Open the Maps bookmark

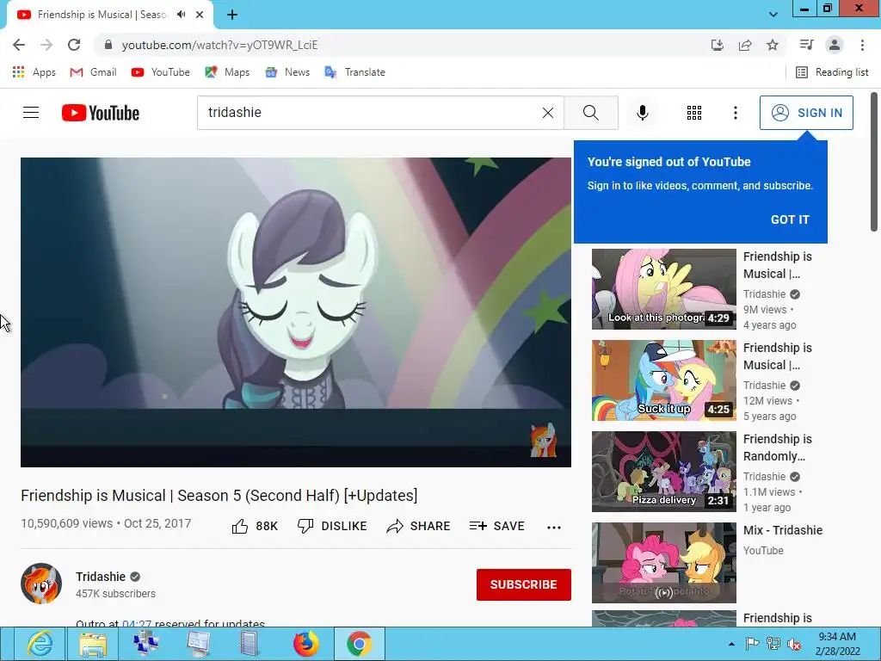click(x=227, y=72)
